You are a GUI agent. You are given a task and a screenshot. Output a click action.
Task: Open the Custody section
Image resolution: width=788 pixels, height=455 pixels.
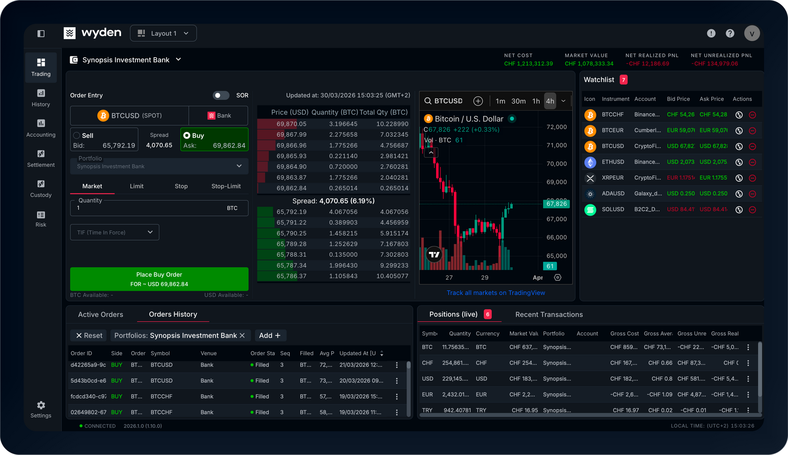tap(41, 189)
